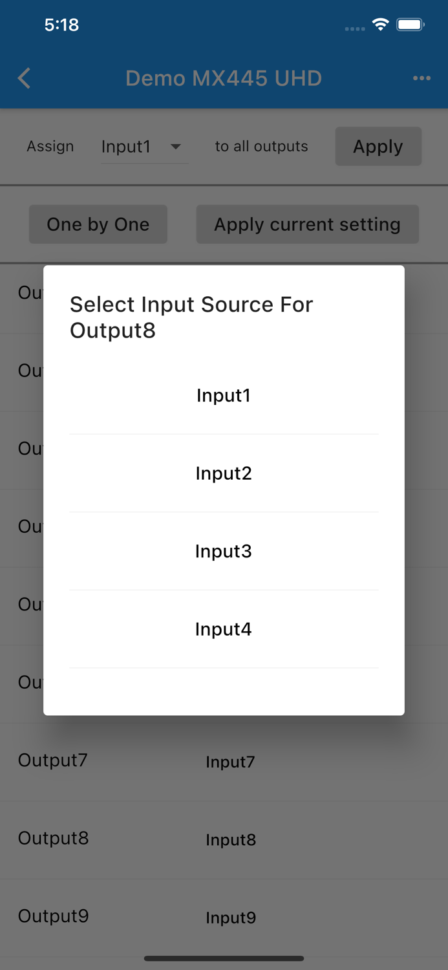The width and height of the screenshot is (448, 970).
Task: Tap the Output7 row label
Action: pyautogui.click(x=52, y=760)
